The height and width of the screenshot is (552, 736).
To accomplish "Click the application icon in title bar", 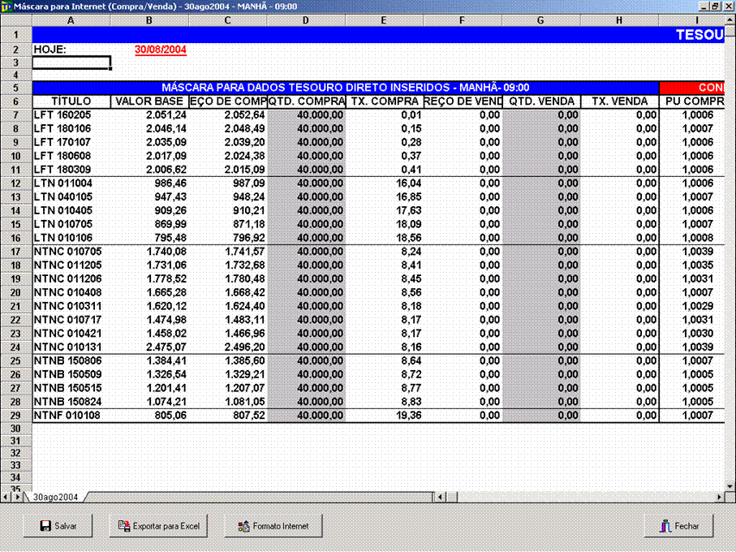I will click(6, 6).
